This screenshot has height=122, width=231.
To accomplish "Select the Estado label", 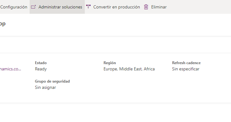I will 41,63.
